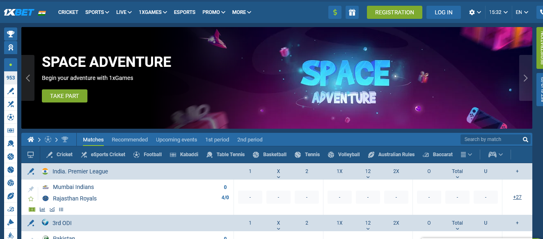This screenshot has height=239, width=543.
Task: Select the baccarat icon in left sidebar
Action: point(11,209)
